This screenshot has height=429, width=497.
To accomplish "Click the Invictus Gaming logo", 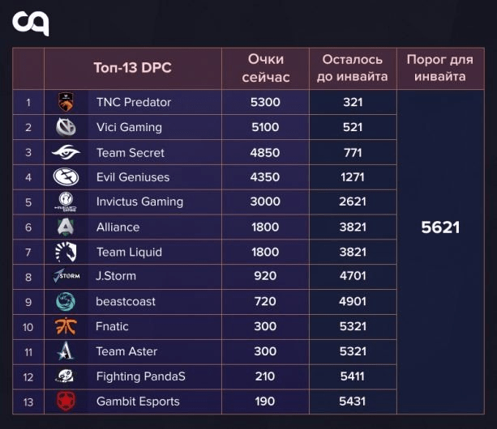I will click(66, 202).
